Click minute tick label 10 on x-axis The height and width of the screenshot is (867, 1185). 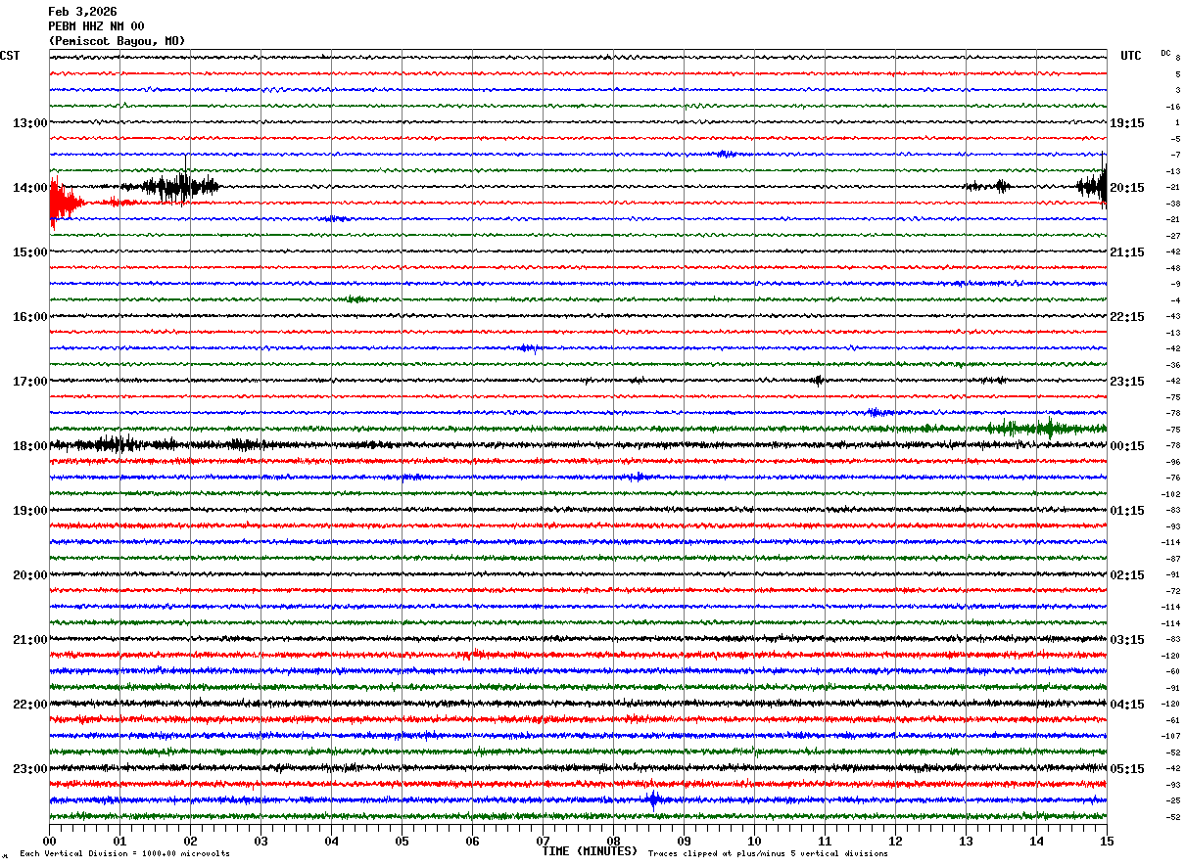point(754,841)
